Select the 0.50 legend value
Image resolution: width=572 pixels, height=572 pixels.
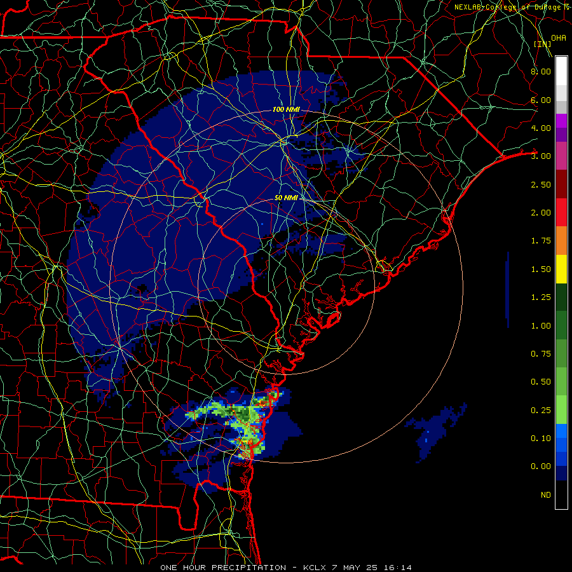[541, 382]
